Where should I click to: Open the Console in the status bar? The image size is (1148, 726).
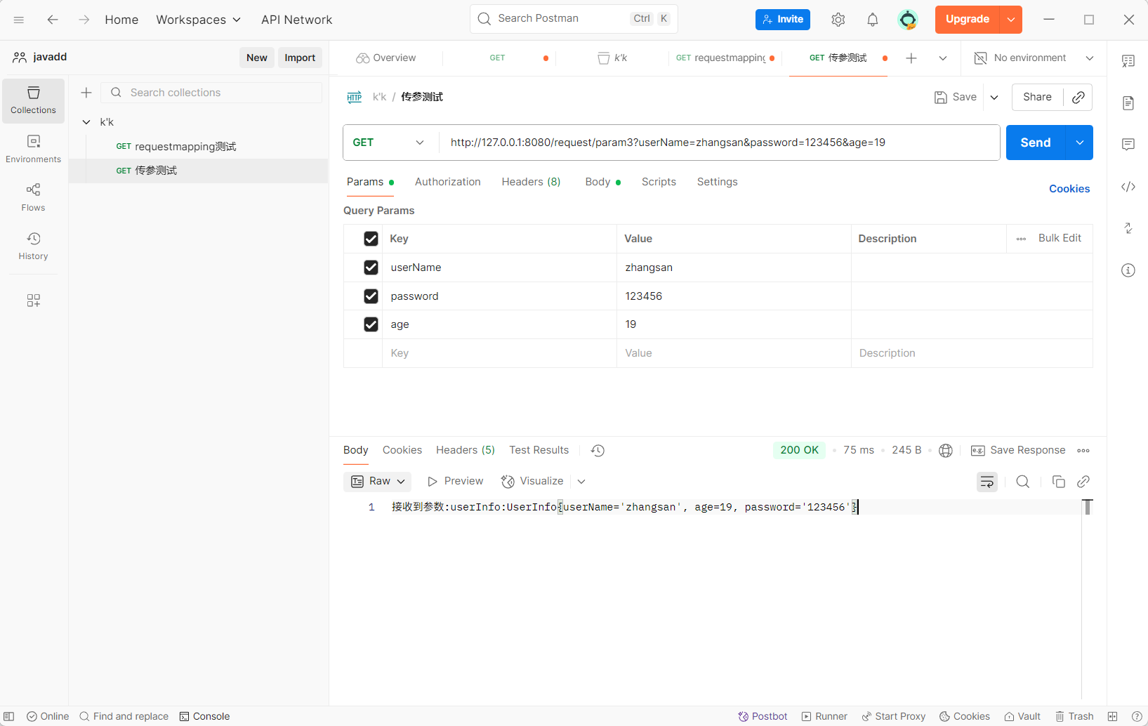pyautogui.click(x=204, y=716)
